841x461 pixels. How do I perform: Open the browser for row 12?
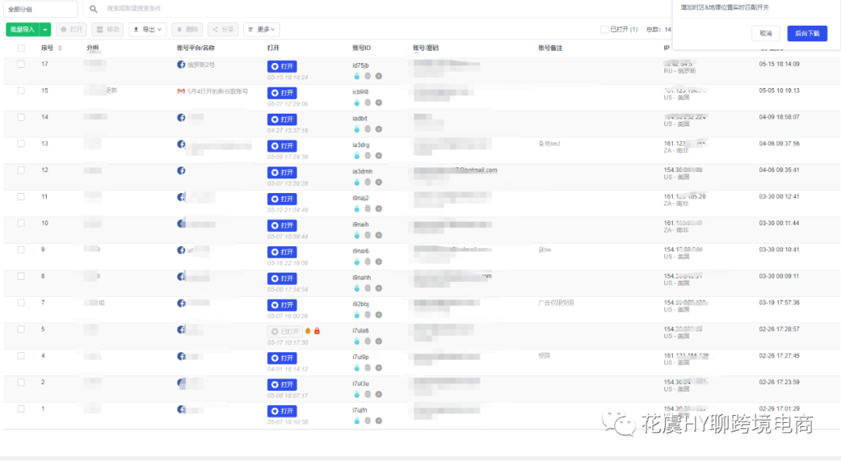(282, 172)
